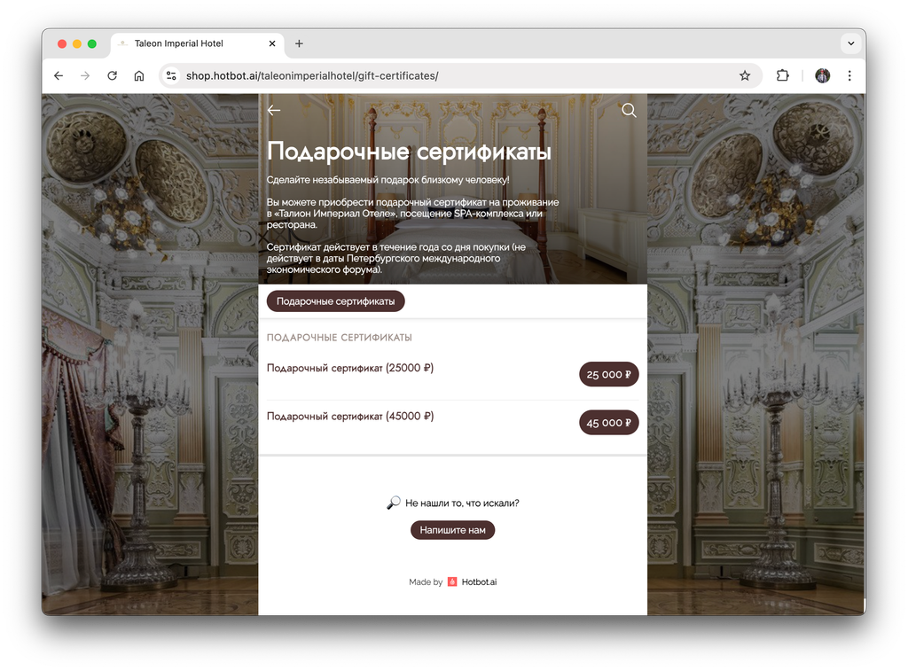This screenshot has height=671, width=908.
Task: Click the browser forward arrow
Action: pyautogui.click(x=85, y=76)
